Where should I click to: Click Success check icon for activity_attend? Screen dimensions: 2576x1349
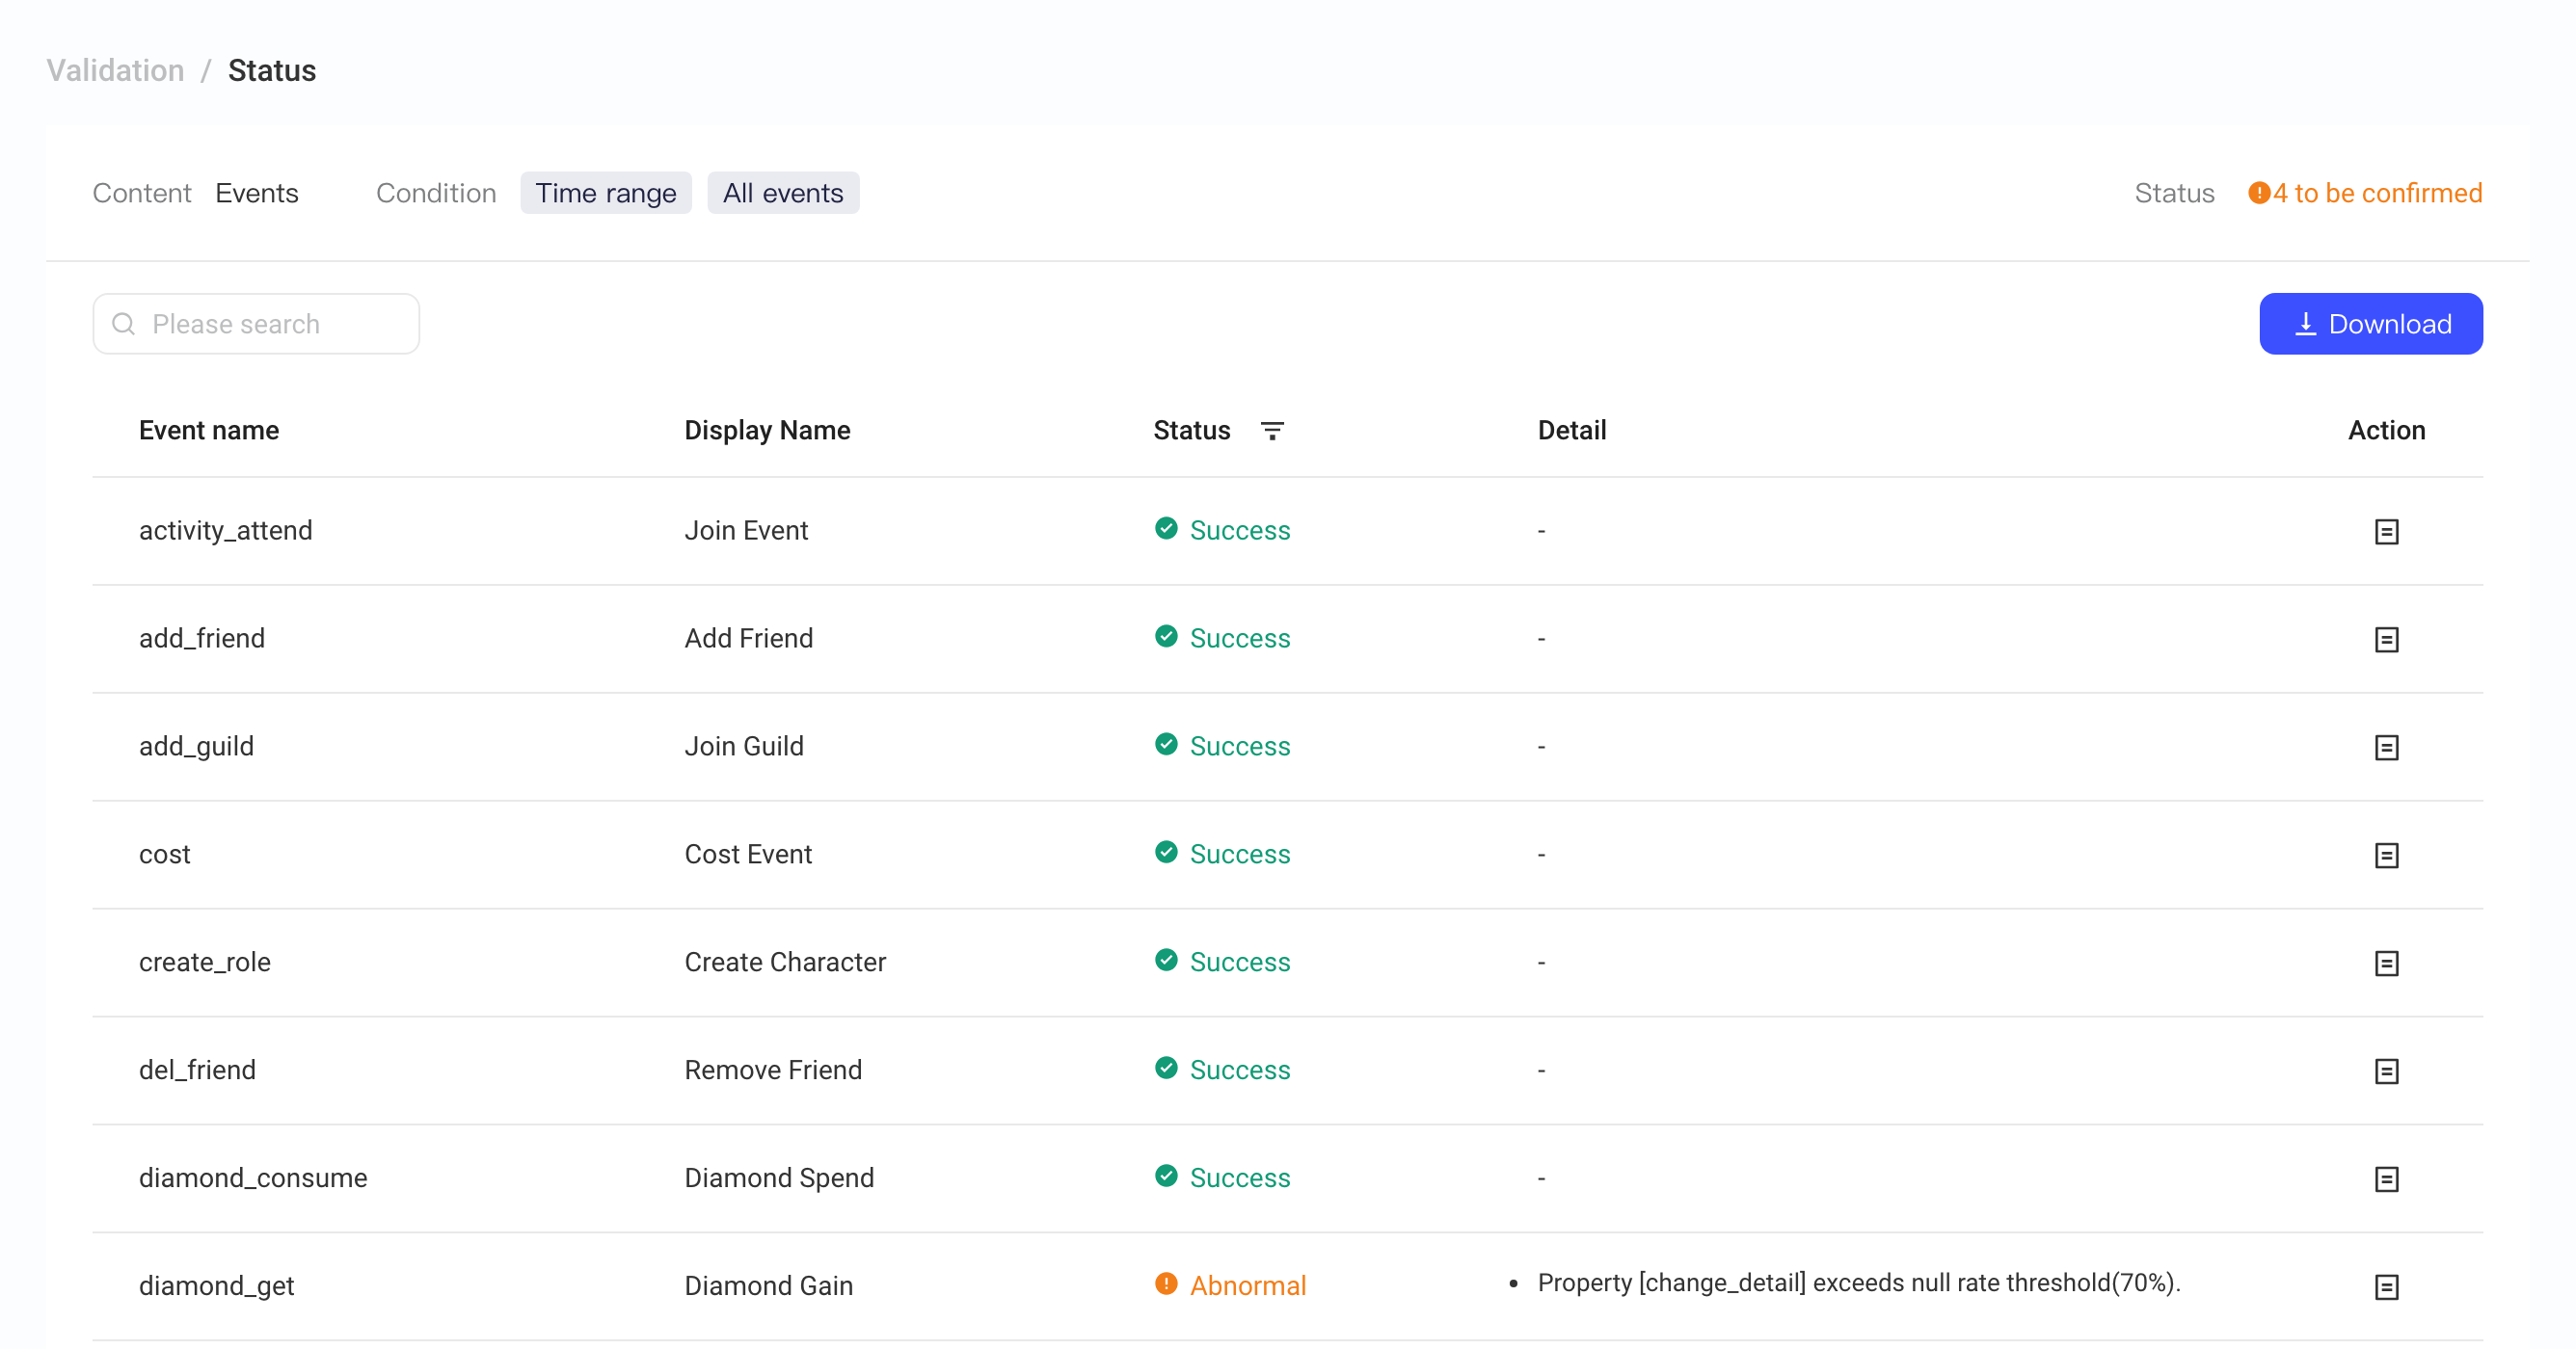point(1166,528)
